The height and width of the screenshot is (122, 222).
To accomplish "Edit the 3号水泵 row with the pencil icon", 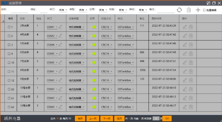I will [185, 27].
